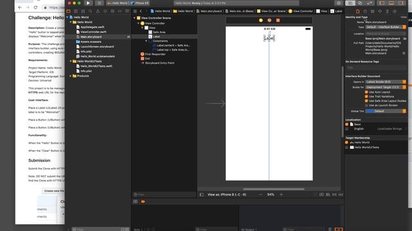This screenshot has height=231, width=412.
Task: Switch to the Version editor button
Action: click(x=370, y=3)
